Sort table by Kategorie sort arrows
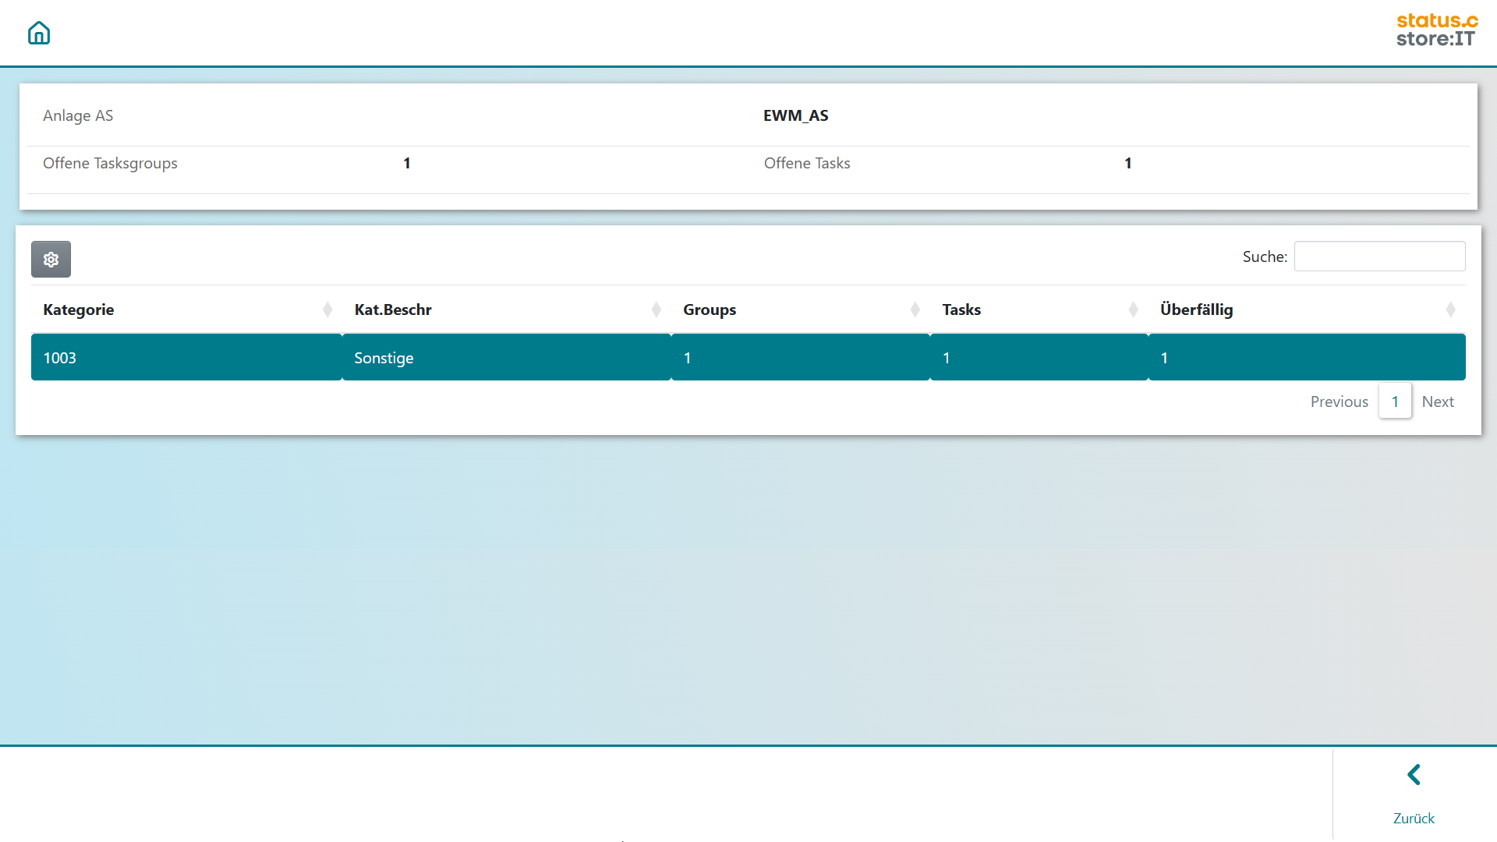This screenshot has width=1497, height=842. pyautogui.click(x=327, y=310)
